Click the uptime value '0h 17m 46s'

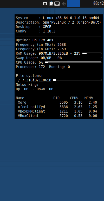point(43,40)
